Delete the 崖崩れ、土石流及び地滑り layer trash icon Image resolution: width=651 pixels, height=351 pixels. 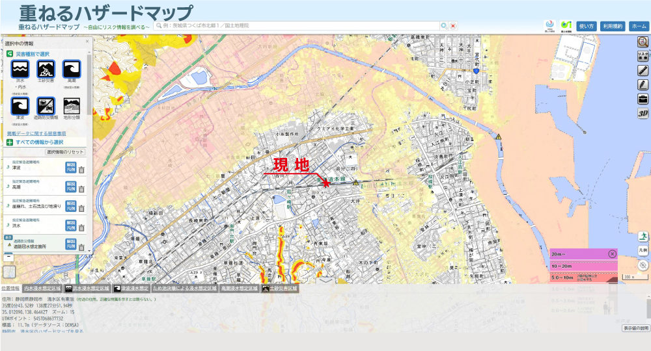pos(81,208)
